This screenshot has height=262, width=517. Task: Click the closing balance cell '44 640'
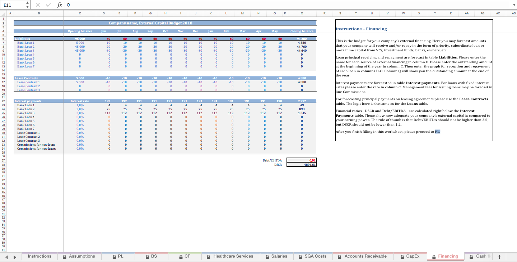[x=302, y=51]
